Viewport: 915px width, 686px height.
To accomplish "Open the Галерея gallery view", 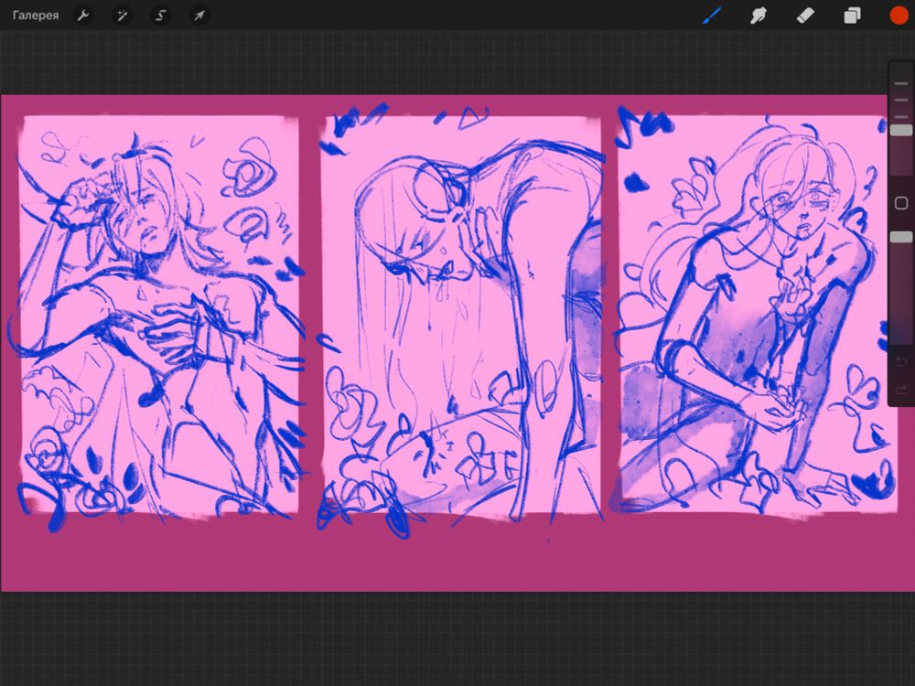I will pyautogui.click(x=36, y=16).
